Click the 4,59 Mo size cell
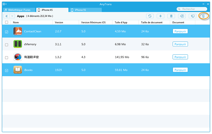 (120, 31)
